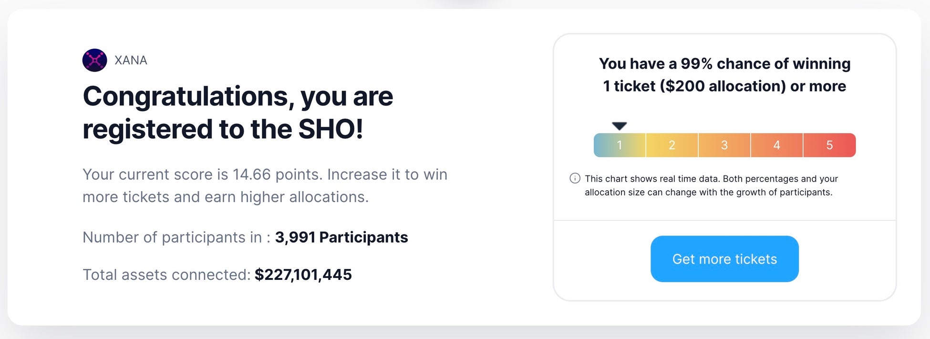Viewport: 930px width, 339px height.
Task: Click the Total assets connected label
Action: (166, 275)
